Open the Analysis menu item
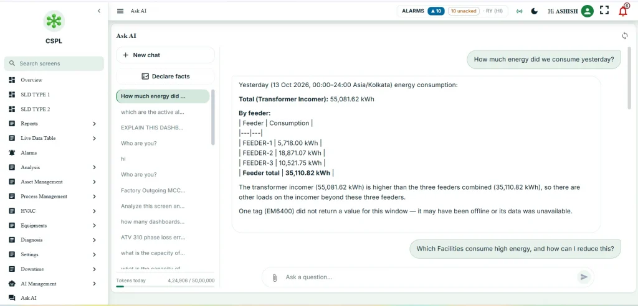 (x=54, y=167)
